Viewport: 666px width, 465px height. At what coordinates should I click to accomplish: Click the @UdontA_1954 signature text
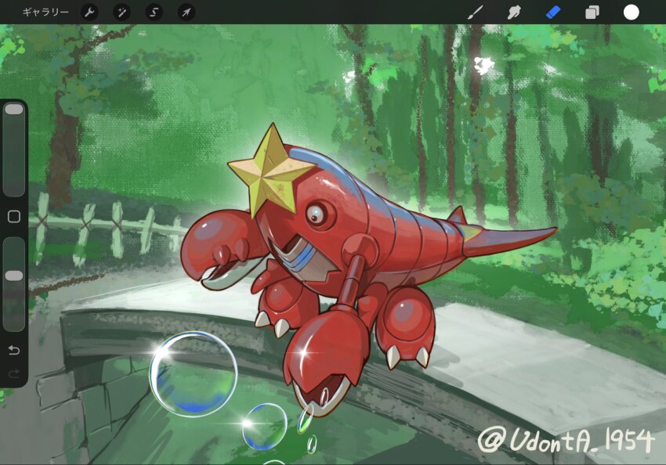(565, 442)
